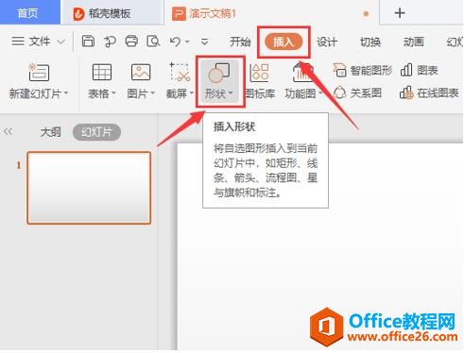Click the plus button to add tab
The width and height of the screenshot is (464, 353).
(x=400, y=13)
